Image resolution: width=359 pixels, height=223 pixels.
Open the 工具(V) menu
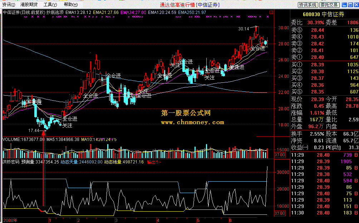[50, 5]
